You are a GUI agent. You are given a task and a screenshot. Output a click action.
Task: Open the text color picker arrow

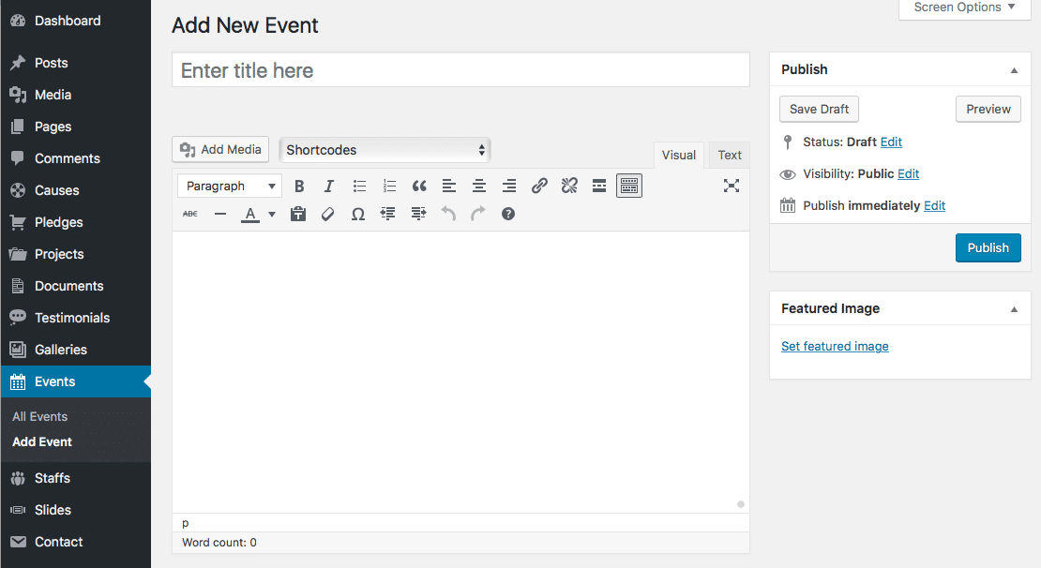[272, 215]
